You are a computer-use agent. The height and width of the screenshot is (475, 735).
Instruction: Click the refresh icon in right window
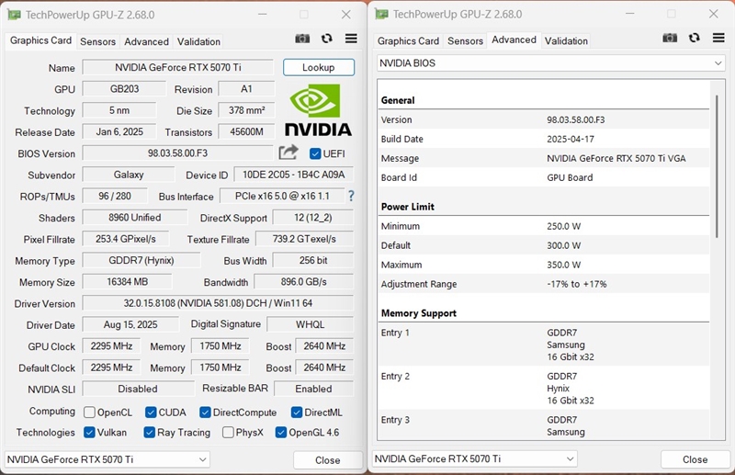[695, 38]
